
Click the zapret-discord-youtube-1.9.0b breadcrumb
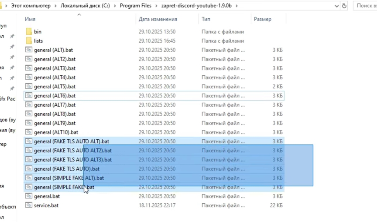coord(196,6)
